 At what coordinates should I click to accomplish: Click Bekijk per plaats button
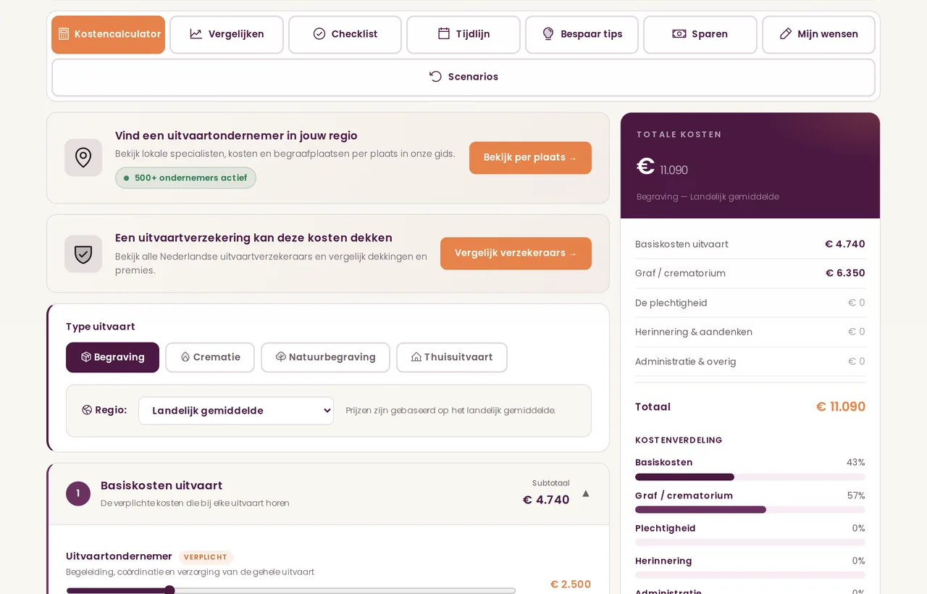coord(530,158)
